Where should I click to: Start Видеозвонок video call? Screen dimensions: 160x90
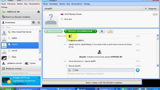point(53,31)
